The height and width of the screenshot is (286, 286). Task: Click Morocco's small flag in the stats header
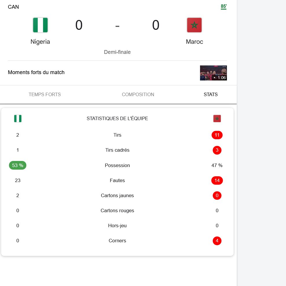click(x=217, y=119)
